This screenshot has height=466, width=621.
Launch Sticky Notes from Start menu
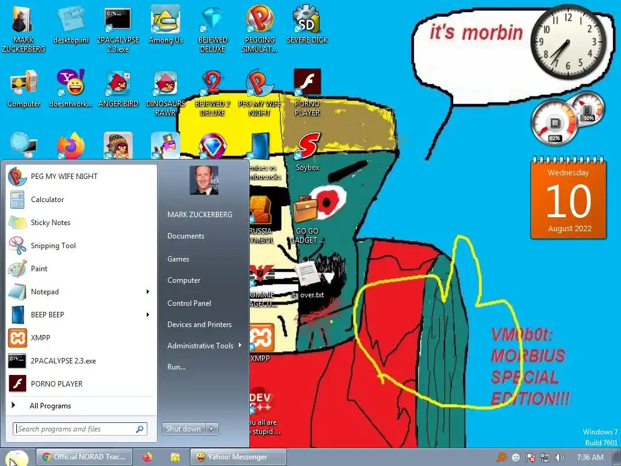click(x=81, y=222)
